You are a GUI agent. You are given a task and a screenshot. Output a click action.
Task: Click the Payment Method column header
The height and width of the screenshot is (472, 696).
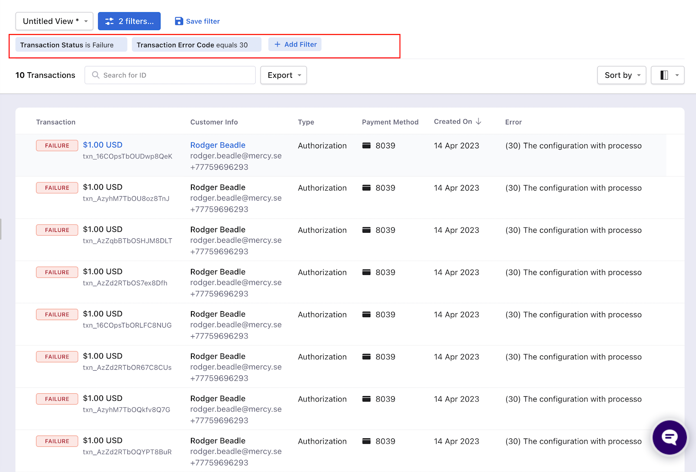pos(390,122)
